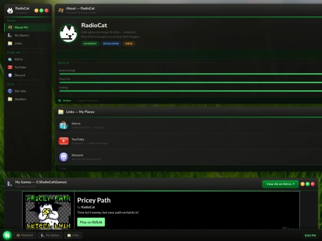Open About Me in the sidebar
This screenshot has width=322, height=241.
pos(28,27)
